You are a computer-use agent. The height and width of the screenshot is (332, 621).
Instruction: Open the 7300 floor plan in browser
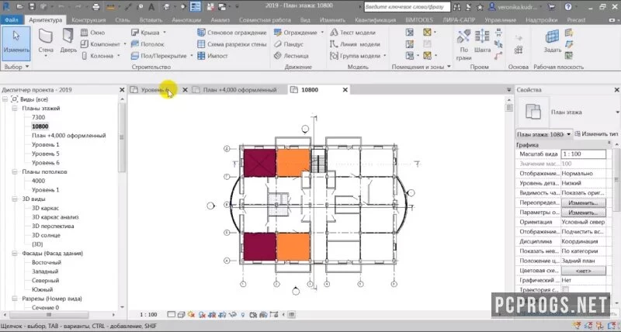38,117
